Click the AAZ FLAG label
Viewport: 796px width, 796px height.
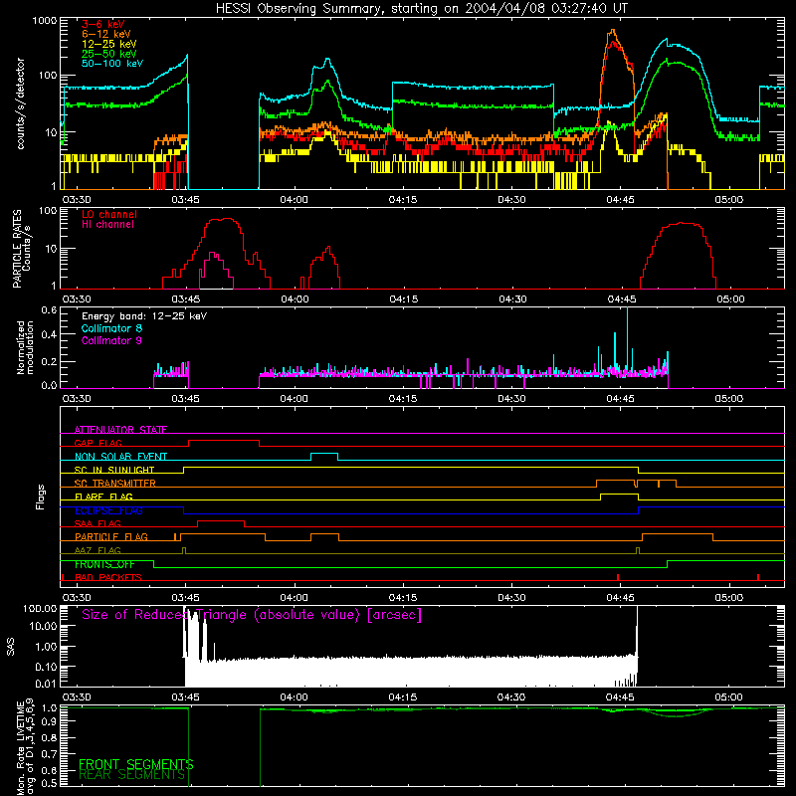click(98, 550)
